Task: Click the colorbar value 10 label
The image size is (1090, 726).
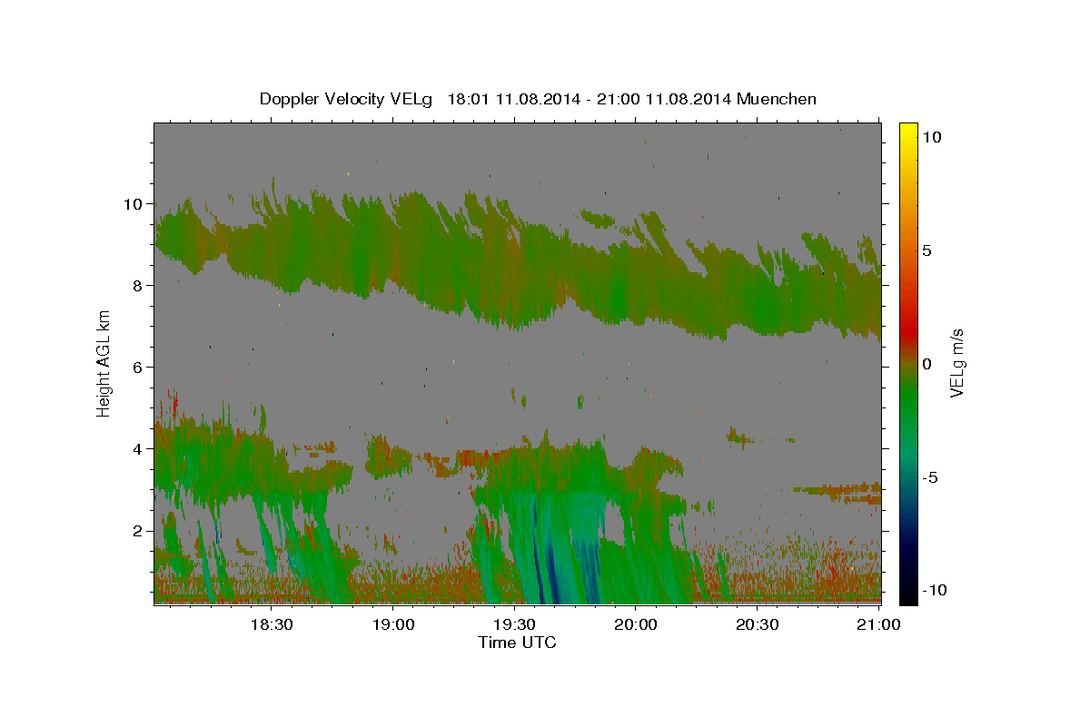Action: pyautogui.click(x=933, y=136)
